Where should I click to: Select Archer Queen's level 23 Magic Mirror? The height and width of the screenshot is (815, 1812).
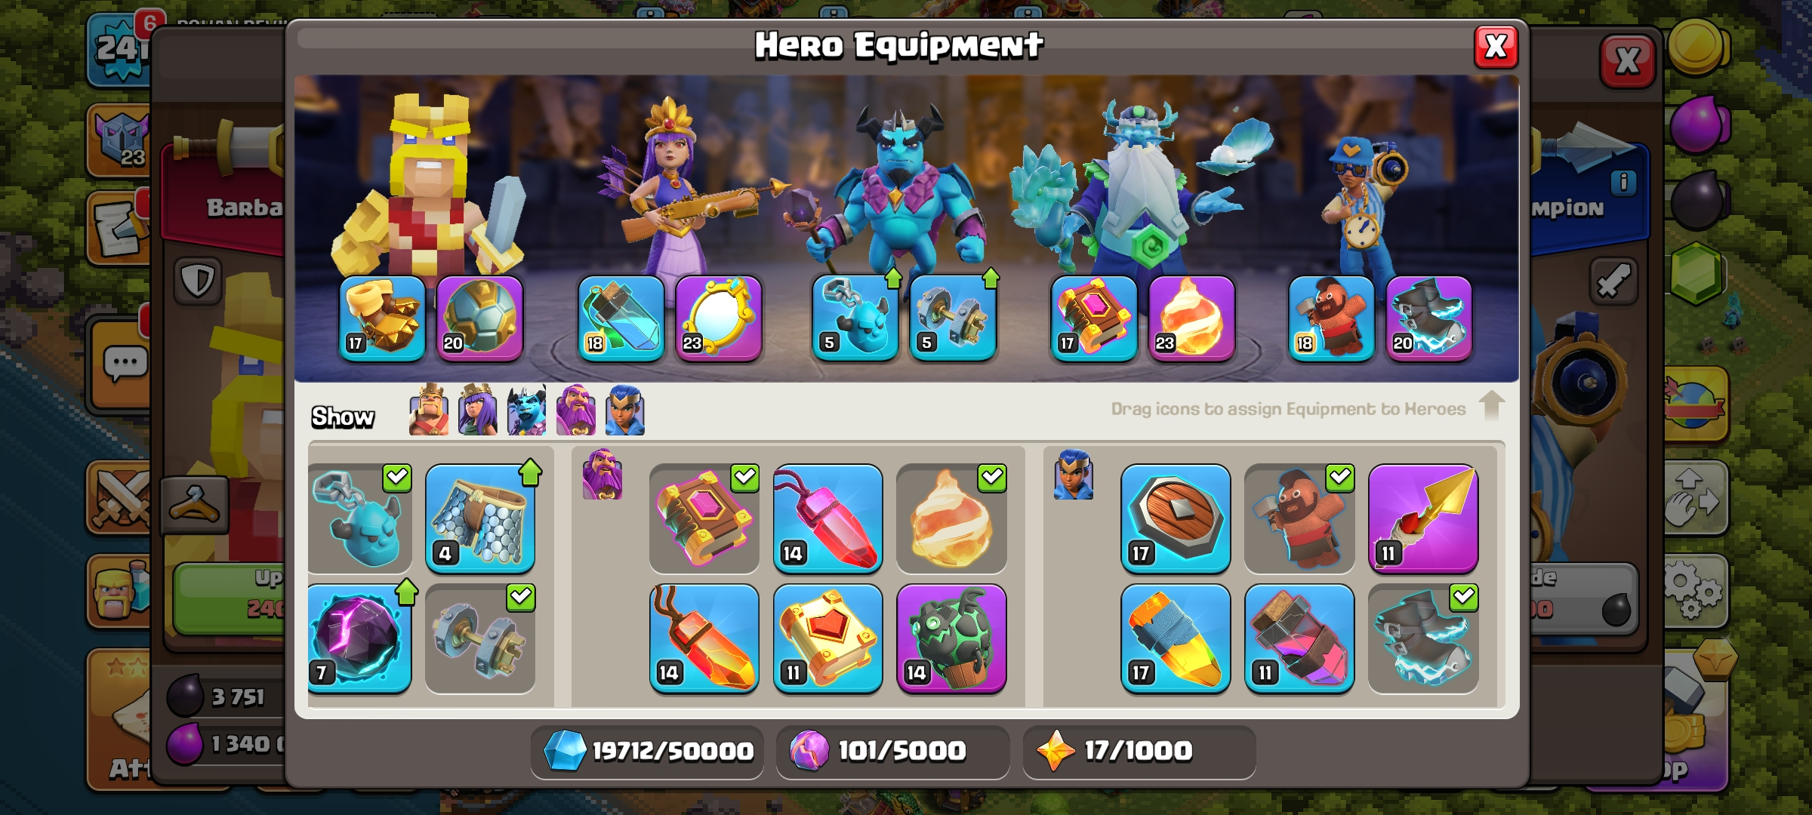tap(718, 318)
